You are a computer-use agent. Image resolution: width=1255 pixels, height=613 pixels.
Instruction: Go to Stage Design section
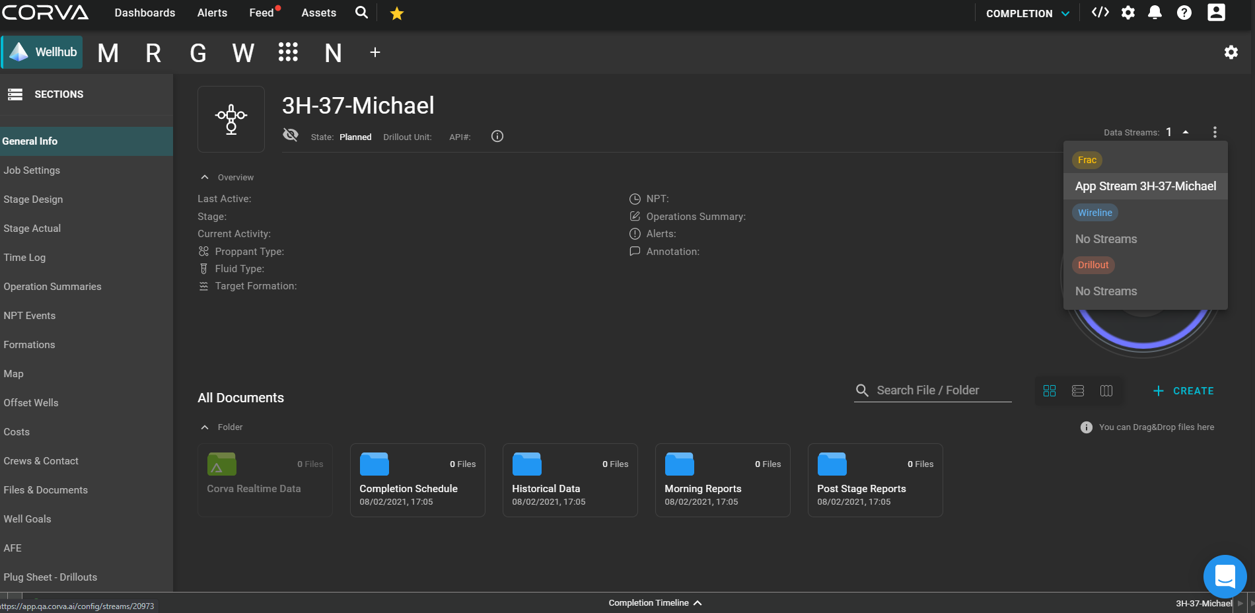pos(87,199)
